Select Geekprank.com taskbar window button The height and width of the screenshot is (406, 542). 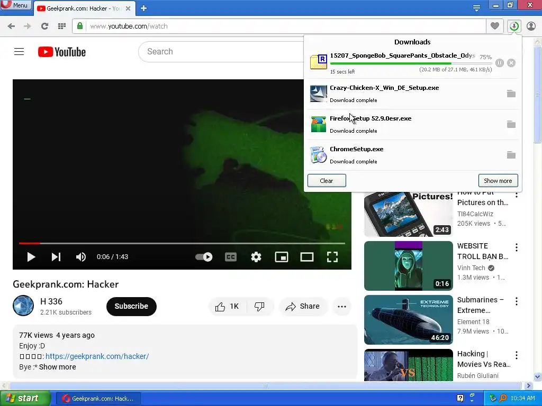[x=98, y=399]
